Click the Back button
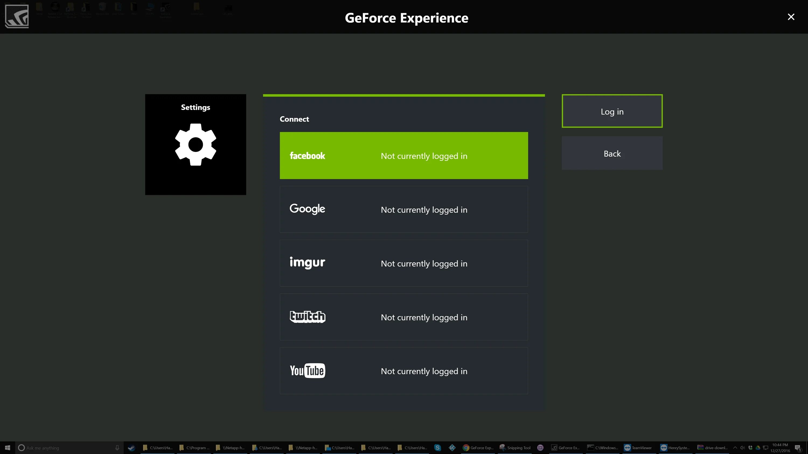Screen dimensions: 808x454 tap(612, 153)
